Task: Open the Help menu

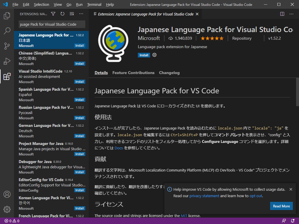Action: [110, 5]
